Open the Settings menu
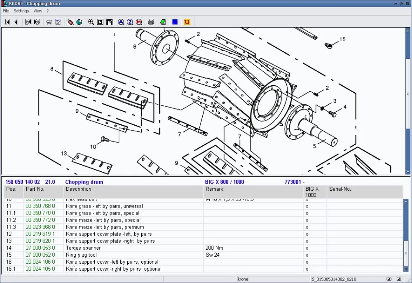This screenshot has width=412, height=283. (x=21, y=11)
